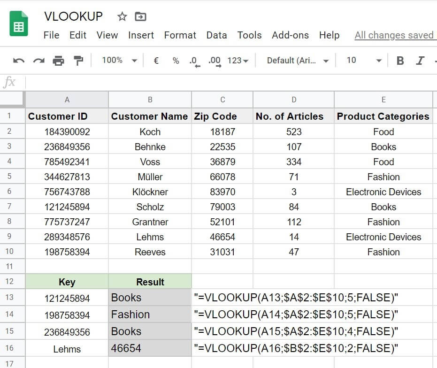Viewport: 437px width, 368px height.
Task: Click the green Result header cell
Action: tap(150, 282)
